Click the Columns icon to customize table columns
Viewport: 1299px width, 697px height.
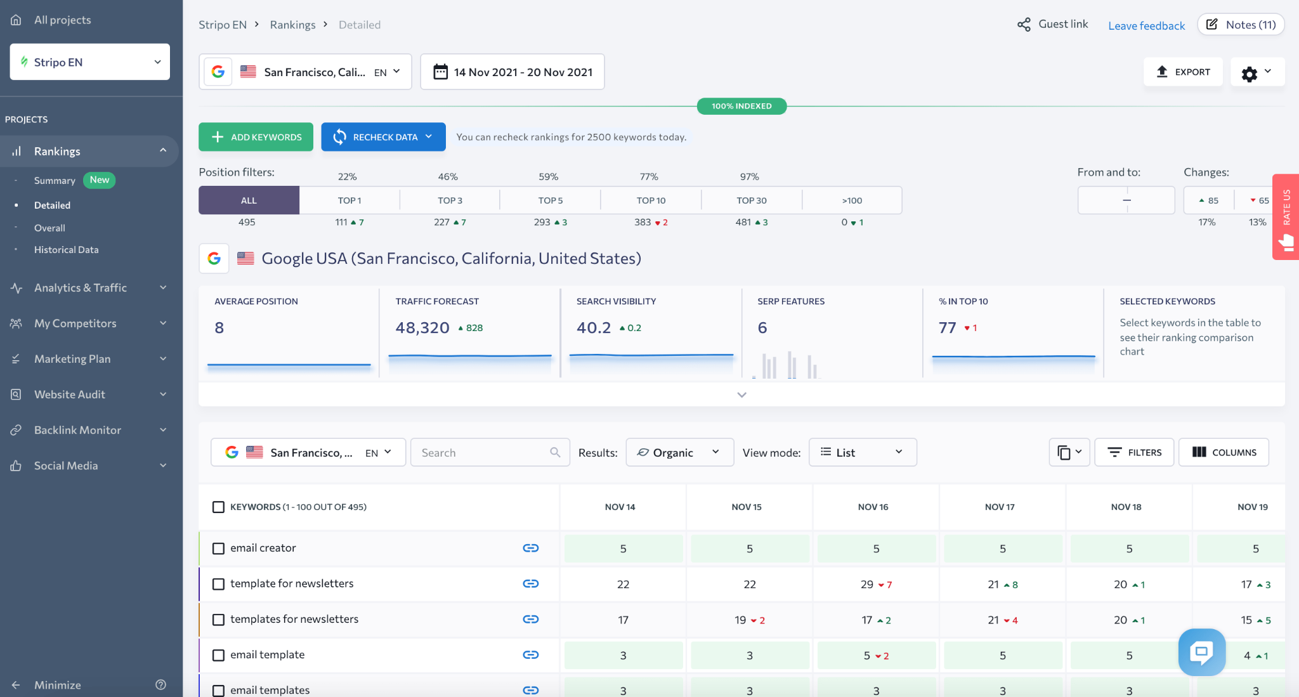coord(1223,452)
